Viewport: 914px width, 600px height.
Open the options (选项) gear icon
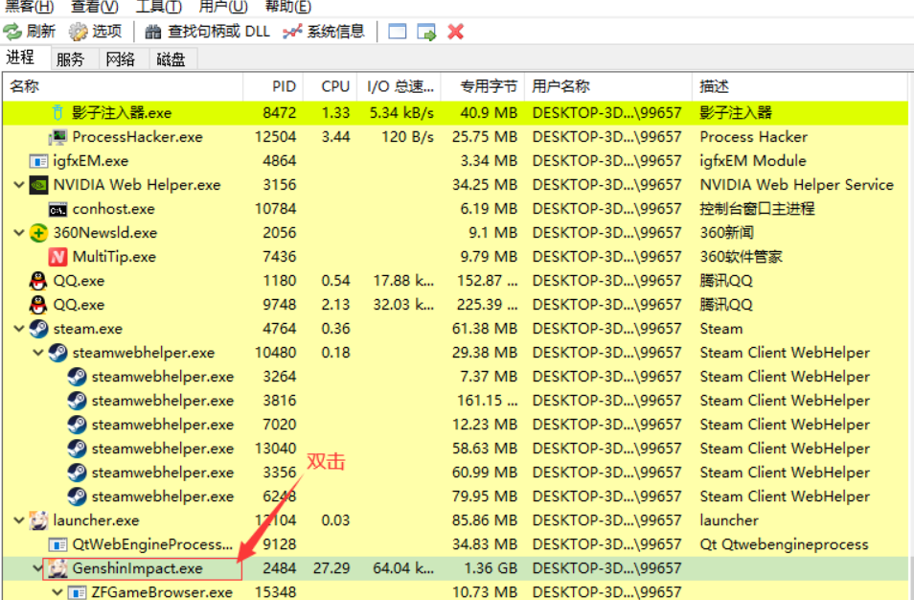79,32
